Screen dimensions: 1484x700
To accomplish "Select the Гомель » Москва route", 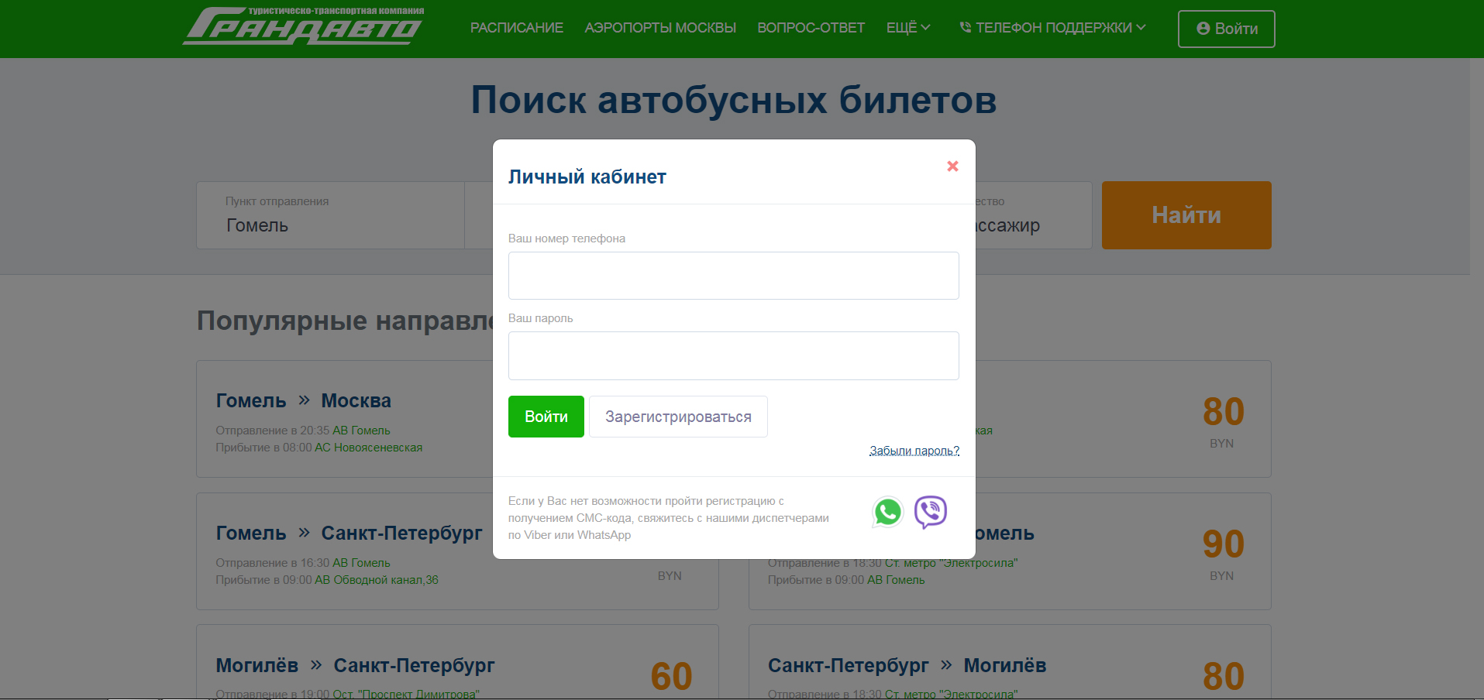I will (x=303, y=401).
